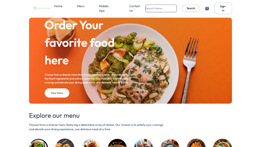Navigate to Mobile-App section

[x=104, y=8]
